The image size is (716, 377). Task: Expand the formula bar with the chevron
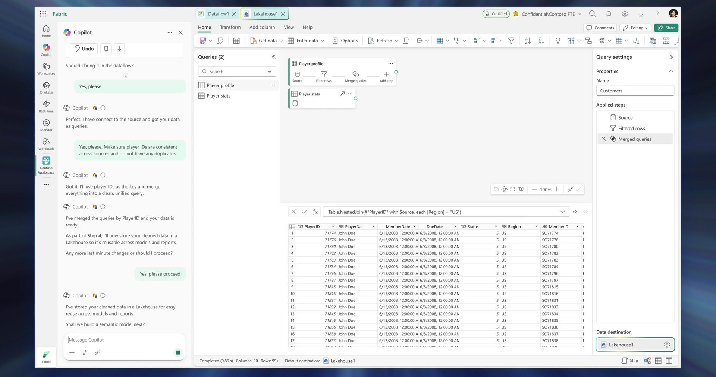pyautogui.click(x=562, y=212)
